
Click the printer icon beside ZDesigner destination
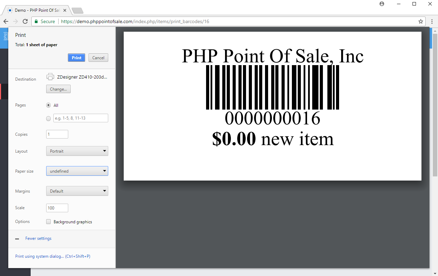pyautogui.click(x=50, y=77)
